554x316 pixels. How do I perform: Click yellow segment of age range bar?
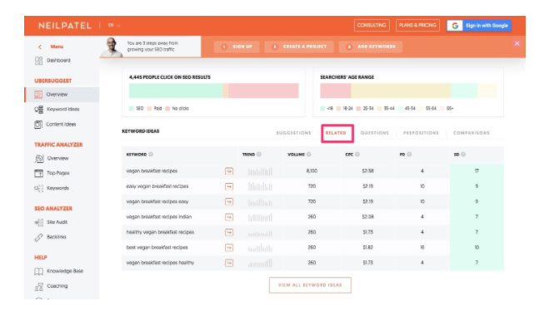(401, 91)
